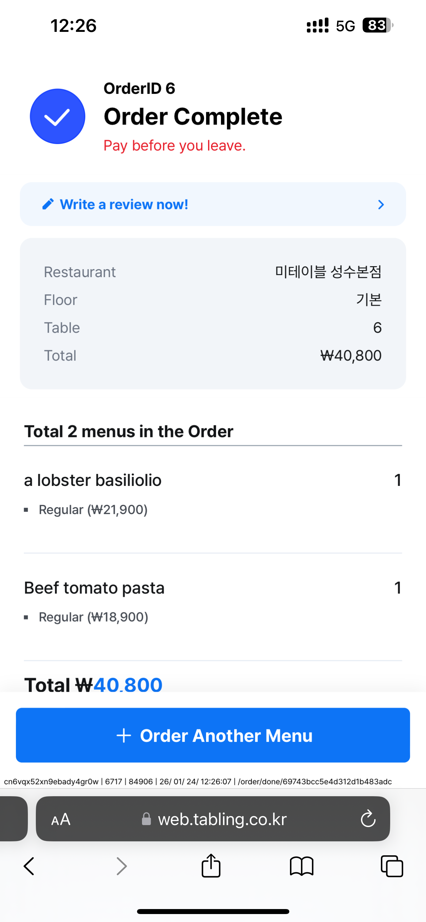This screenshot has height=922, width=426.
Task: Click the pencil icon beside review prompt
Action: click(48, 204)
